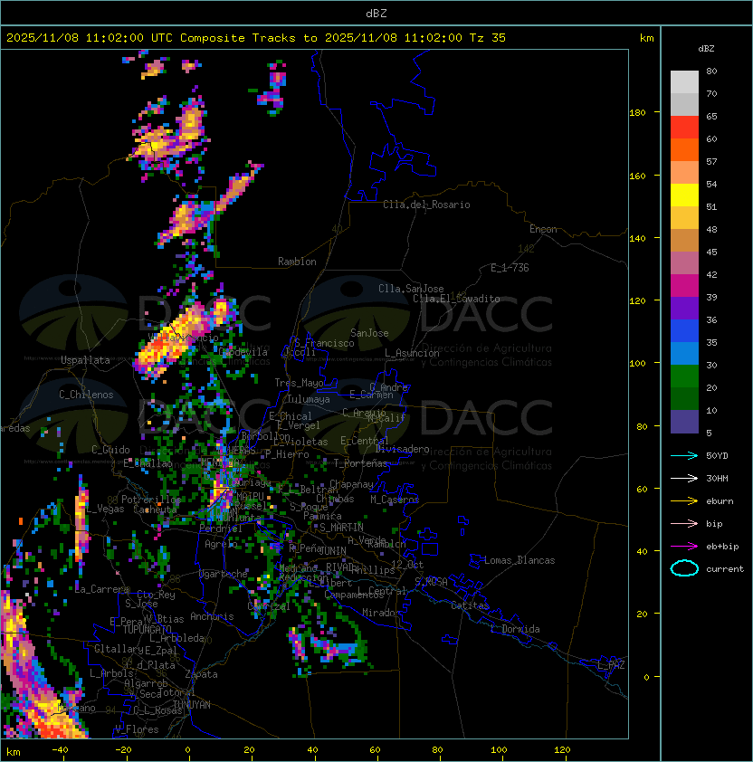753x762 pixels.
Task: Select the light gray swatch below 80
Action: point(684,81)
